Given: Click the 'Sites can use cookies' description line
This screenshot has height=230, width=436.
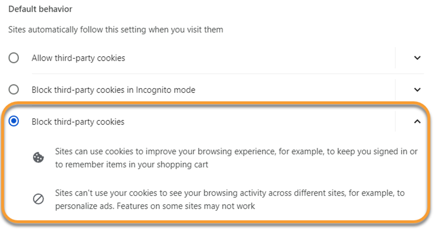Looking at the screenshot, I should (x=236, y=151).
